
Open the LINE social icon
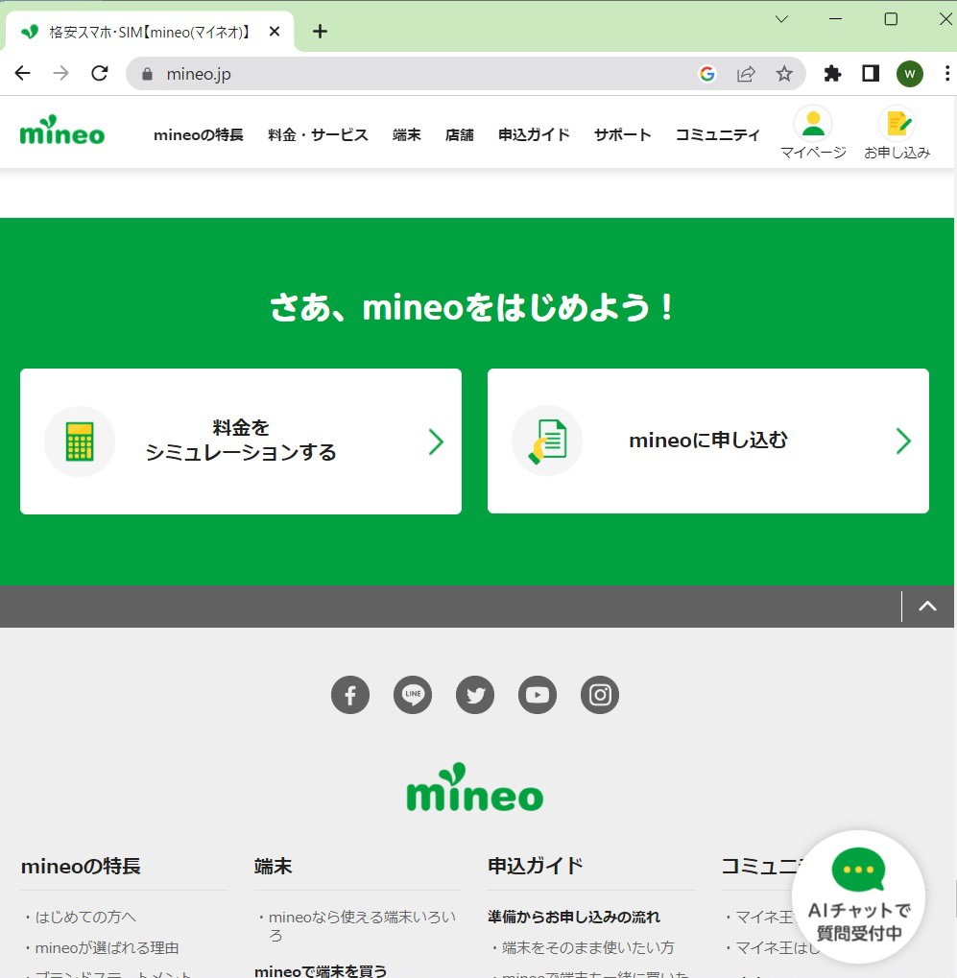413,695
